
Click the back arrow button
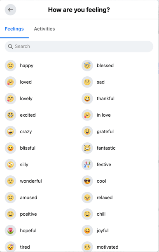pyautogui.click(x=10, y=10)
